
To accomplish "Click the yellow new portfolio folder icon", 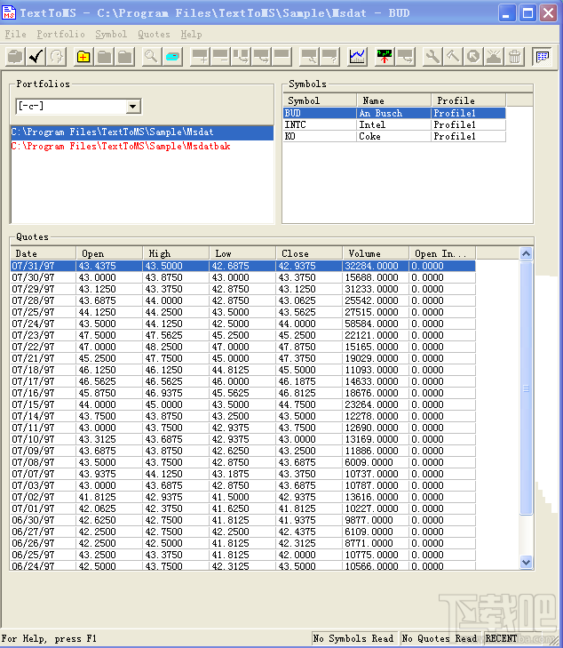I will point(83,57).
